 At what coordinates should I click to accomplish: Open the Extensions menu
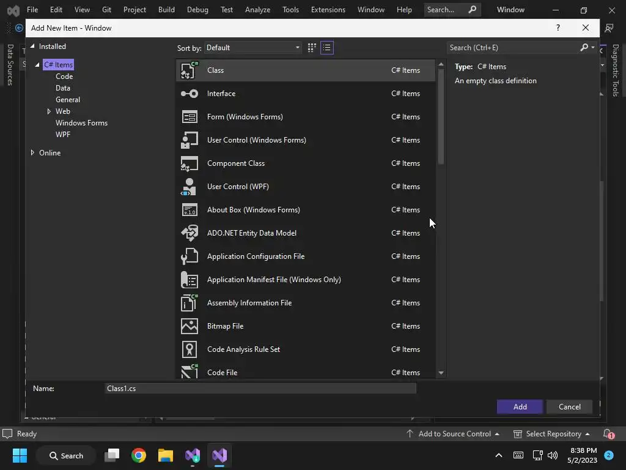click(x=328, y=10)
